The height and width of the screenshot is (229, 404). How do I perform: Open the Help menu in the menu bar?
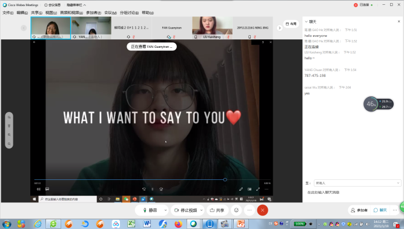click(x=148, y=13)
